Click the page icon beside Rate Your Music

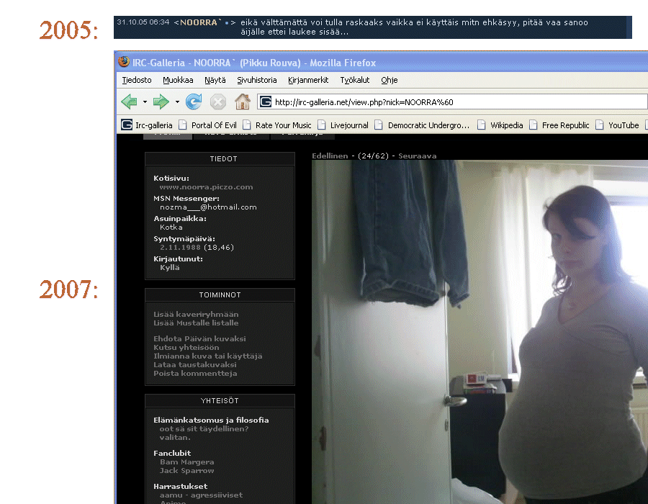pyautogui.click(x=247, y=125)
